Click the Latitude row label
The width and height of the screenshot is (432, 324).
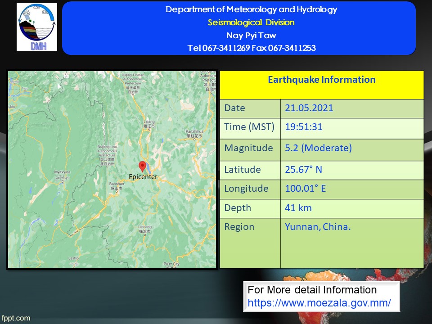(243, 170)
